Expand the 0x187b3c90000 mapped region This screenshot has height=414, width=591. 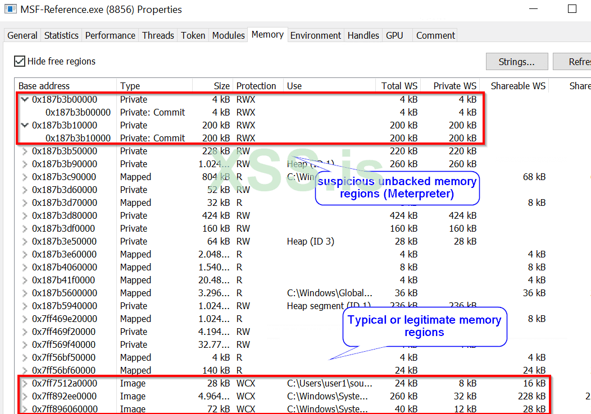tap(24, 177)
